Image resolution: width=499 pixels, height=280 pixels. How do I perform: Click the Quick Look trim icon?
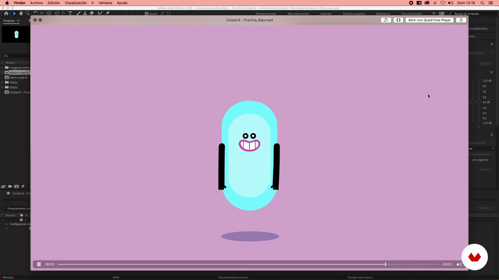click(x=398, y=20)
